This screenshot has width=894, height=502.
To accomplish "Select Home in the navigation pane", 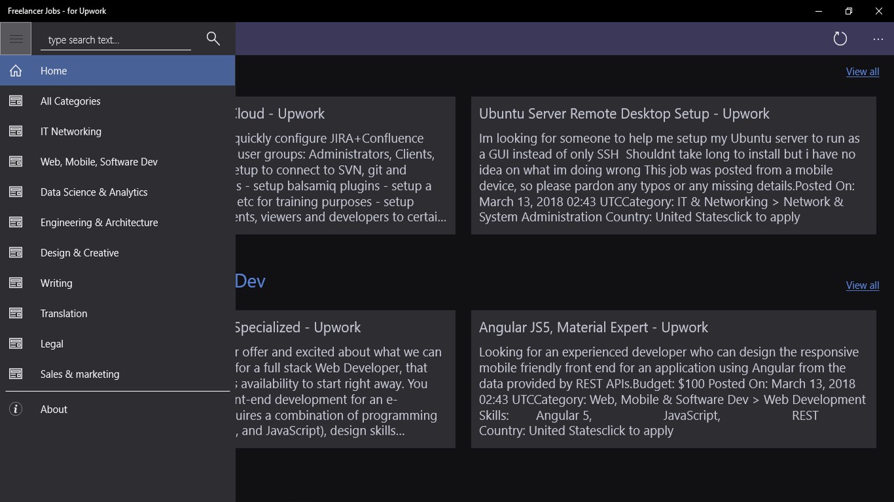I will coord(54,71).
